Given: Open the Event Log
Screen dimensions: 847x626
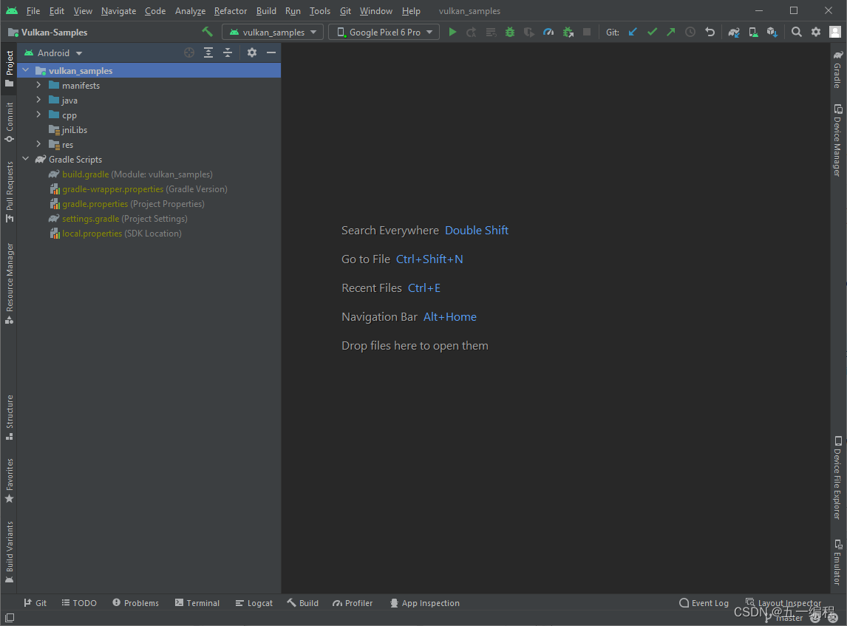Looking at the screenshot, I should 704,603.
